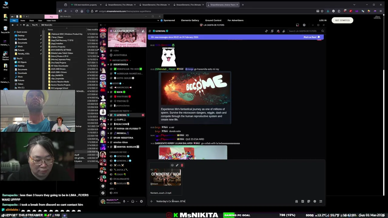Open the gift icon in Discord message bar
This screenshot has width=388, height=218.
click(x=296, y=201)
